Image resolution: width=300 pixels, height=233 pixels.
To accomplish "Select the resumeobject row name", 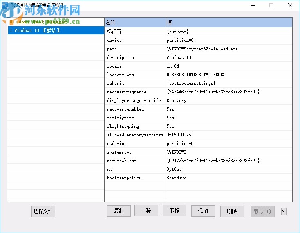I will [122, 161].
